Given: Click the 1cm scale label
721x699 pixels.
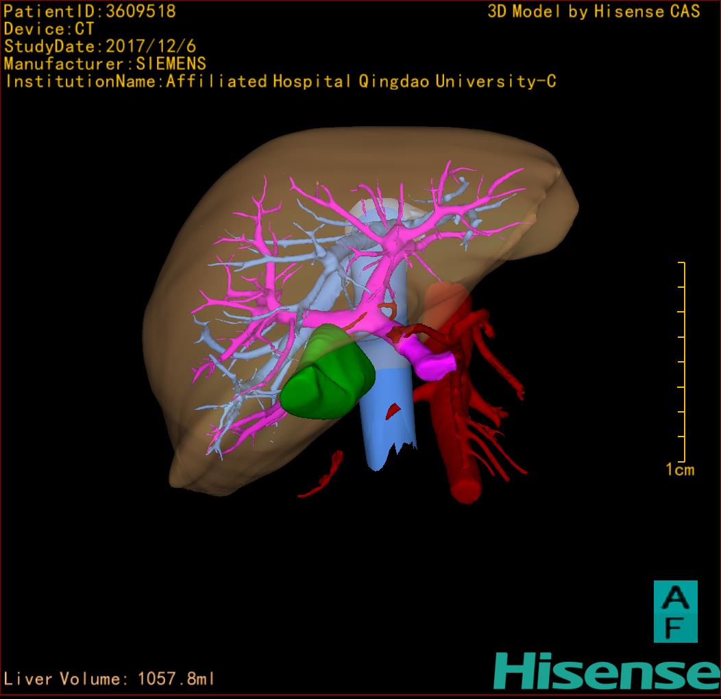Looking at the screenshot, I should click(x=679, y=469).
